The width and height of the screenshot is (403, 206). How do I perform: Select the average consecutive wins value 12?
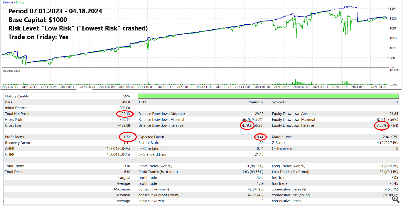click(261, 201)
